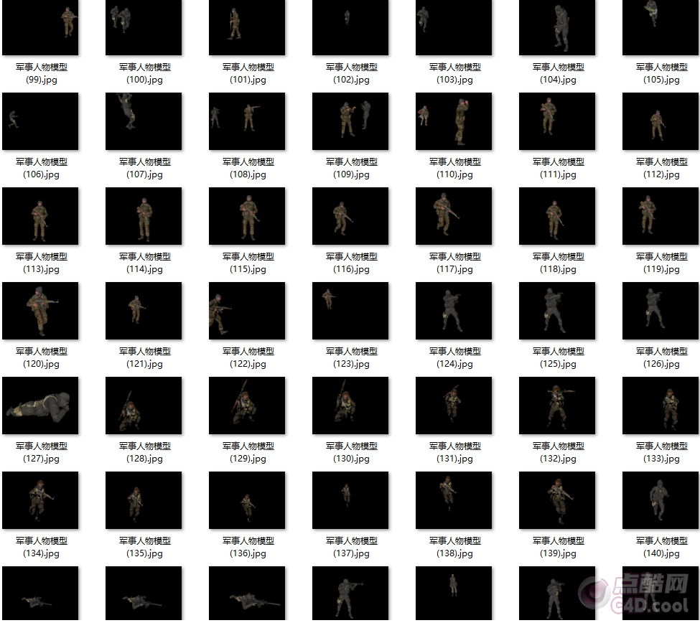Click file name label 军事人物模型 (99).jpg
The width and height of the screenshot is (700, 623).
[42, 74]
